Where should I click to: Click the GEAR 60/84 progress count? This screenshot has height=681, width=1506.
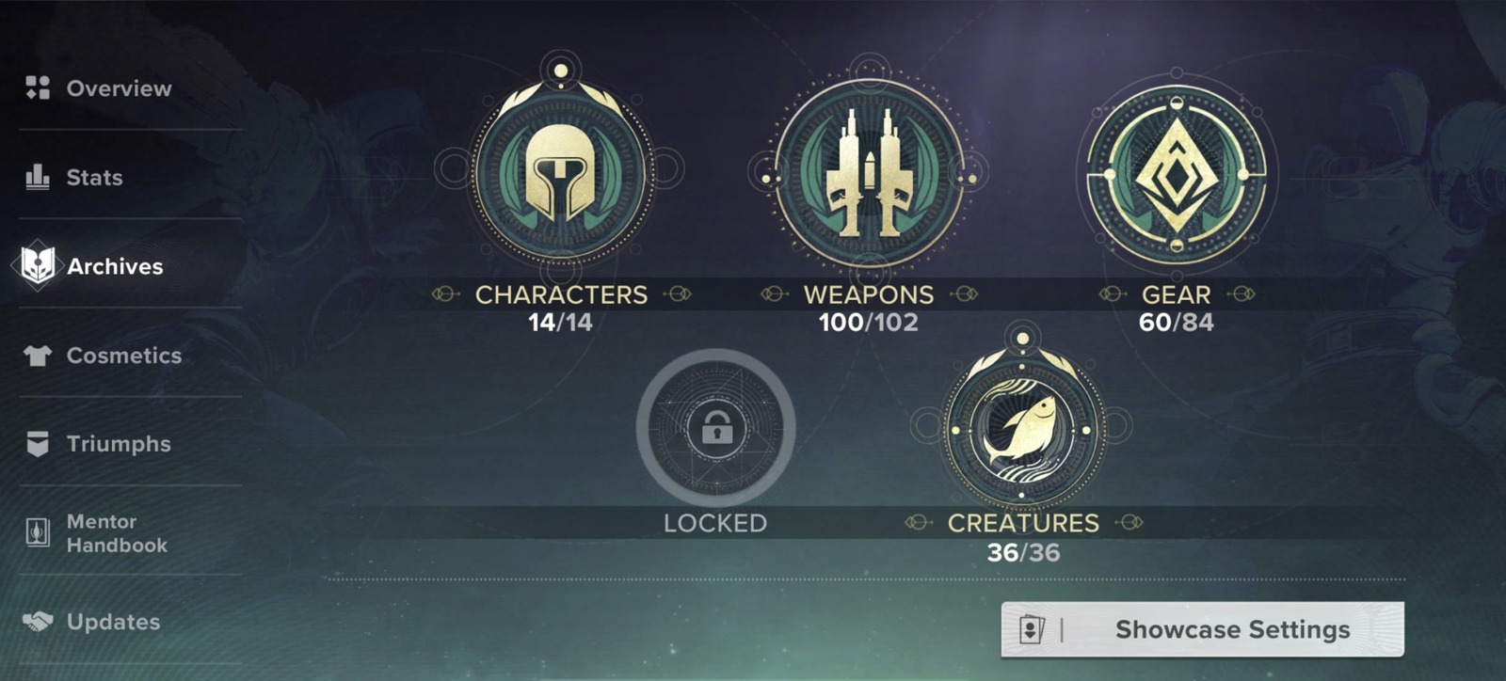(x=1176, y=323)
